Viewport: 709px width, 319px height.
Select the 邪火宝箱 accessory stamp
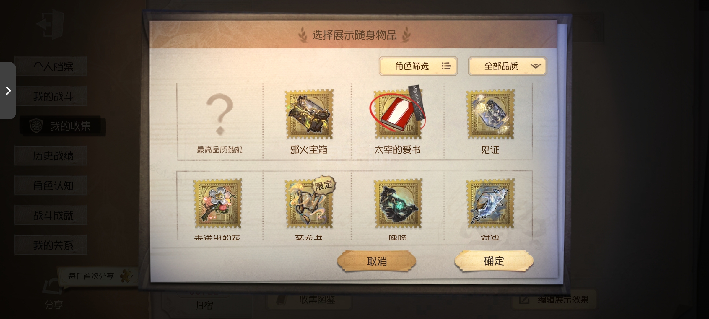point(309,114)
